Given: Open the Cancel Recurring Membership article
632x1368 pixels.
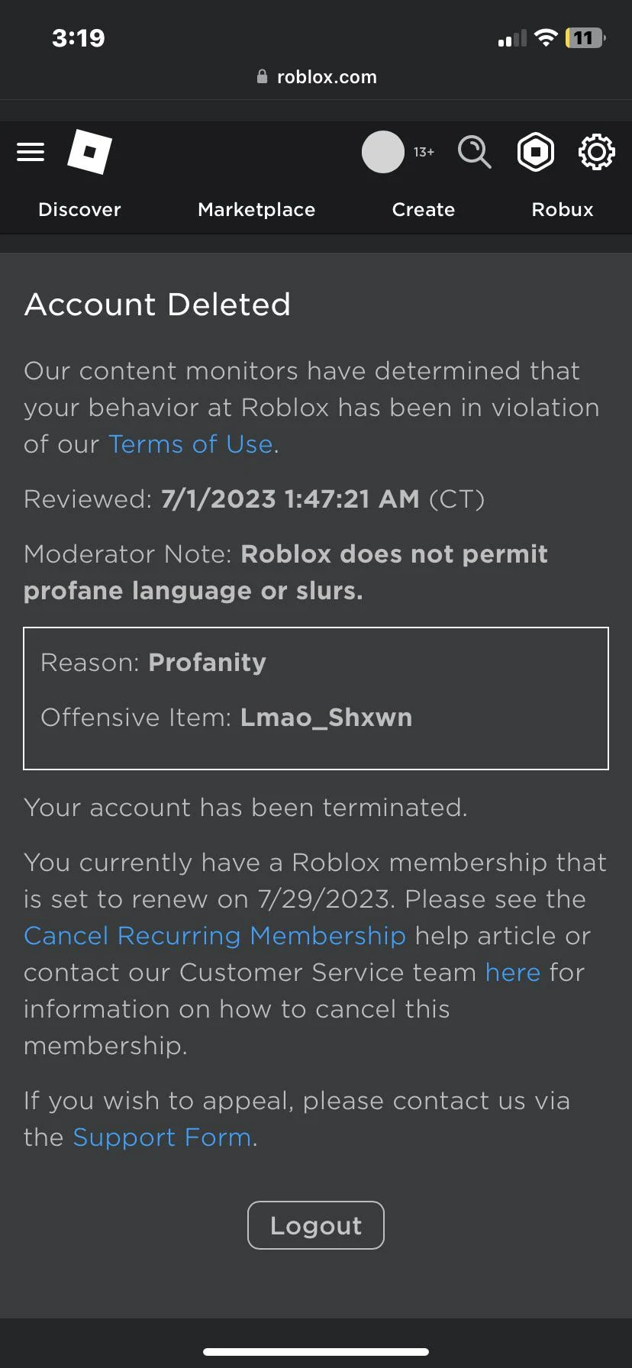Looking at the screenshot, I should tap(215, 935).
